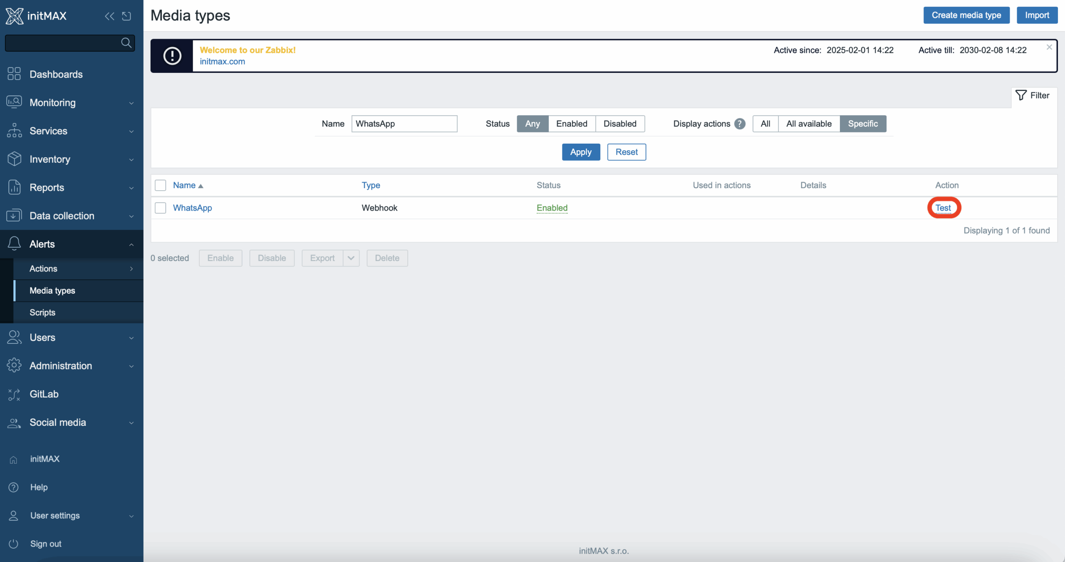
Task: Click the sidebar search field
Action: coord(70,43)
